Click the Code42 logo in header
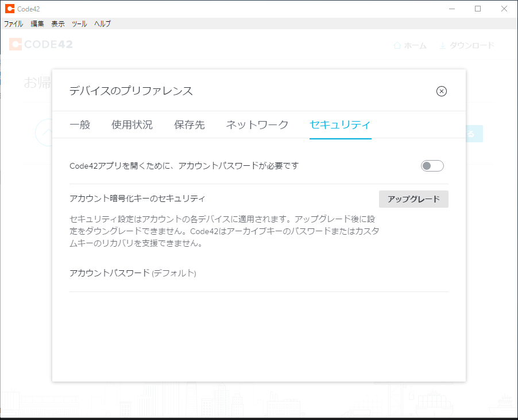The width and height of the screenshot is (518, 420). click(x=41, y=44)
